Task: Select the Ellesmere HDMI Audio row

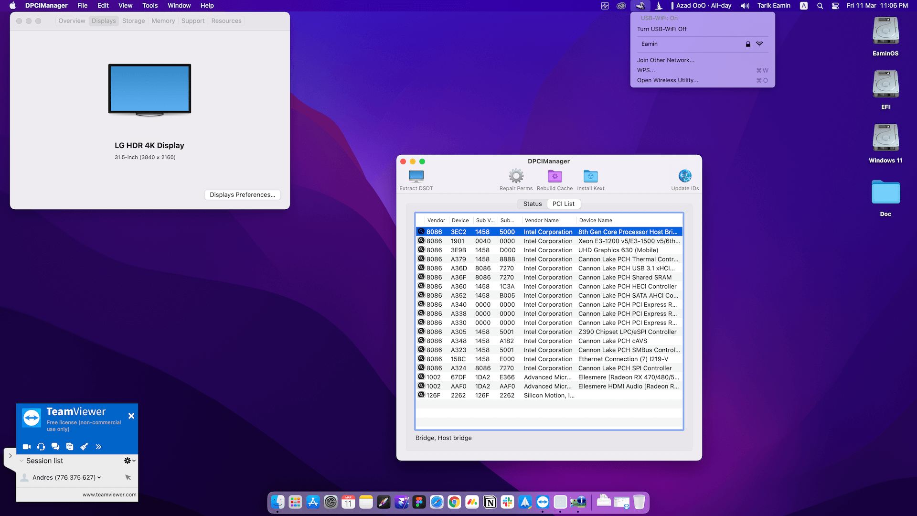Action: pos(549,387)
